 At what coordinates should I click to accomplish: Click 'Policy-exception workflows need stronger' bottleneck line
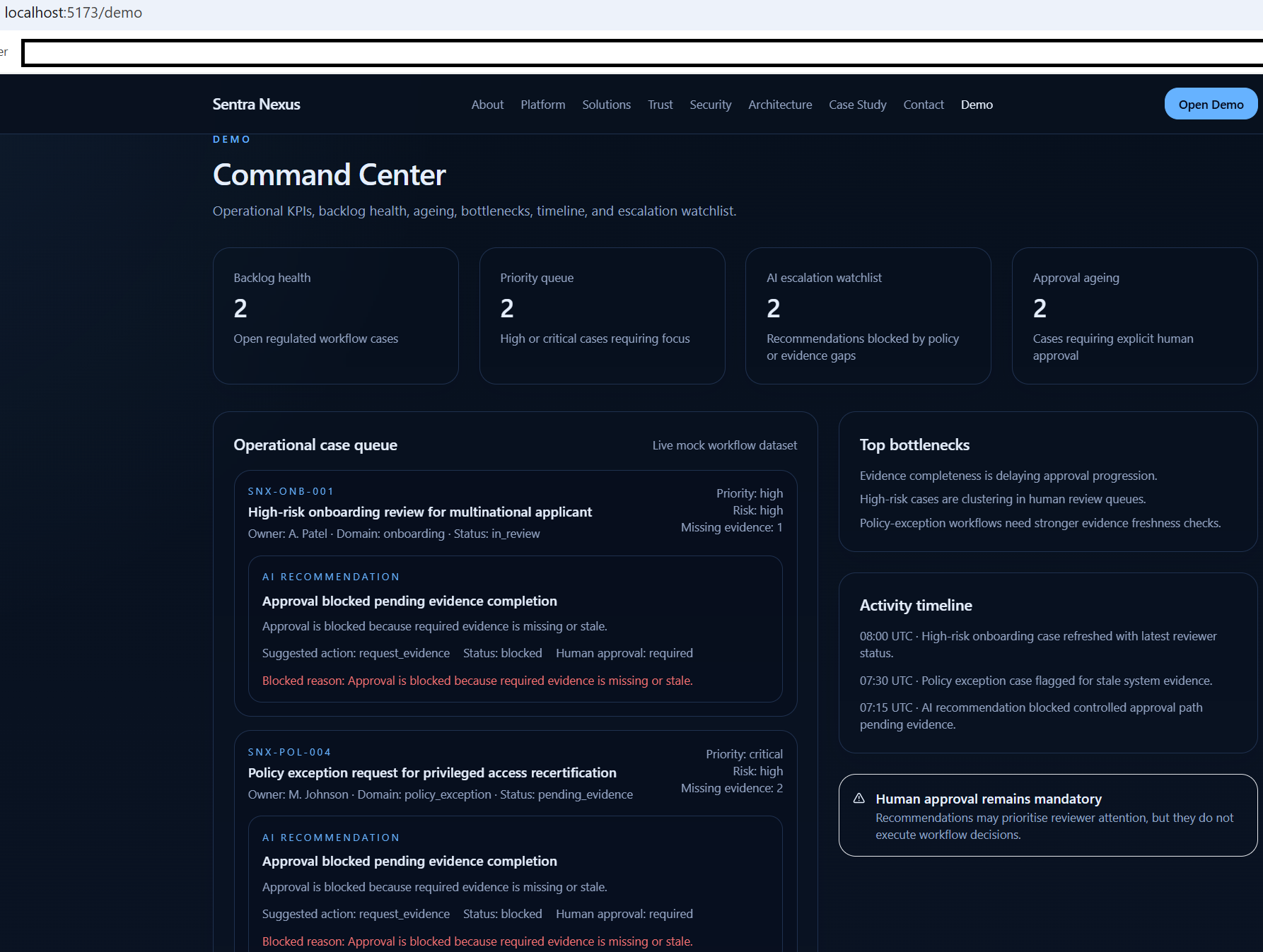pyautogui.click(x=1040, y=523)
